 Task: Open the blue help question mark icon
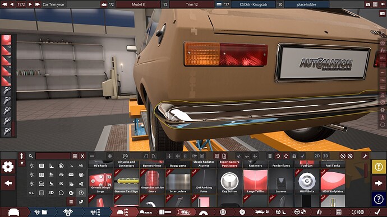(379, 199)
